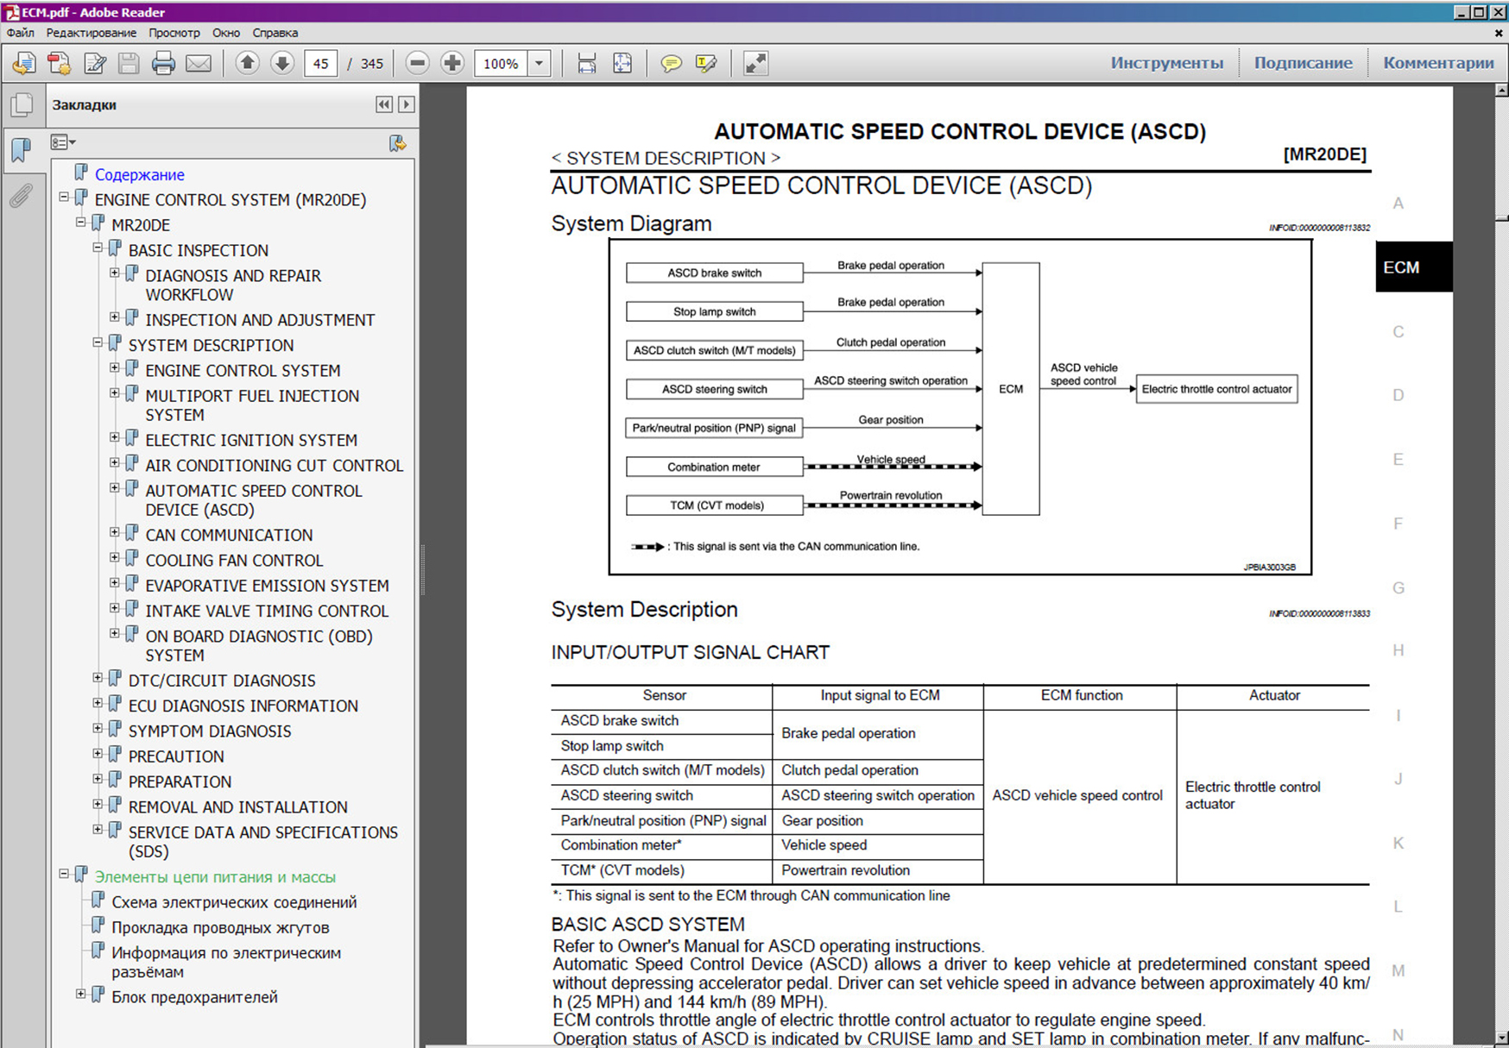This screenshot has width=1509, height=1048.
Task: Toggle read mode full screen icon
Action: [x=755, y=64]
